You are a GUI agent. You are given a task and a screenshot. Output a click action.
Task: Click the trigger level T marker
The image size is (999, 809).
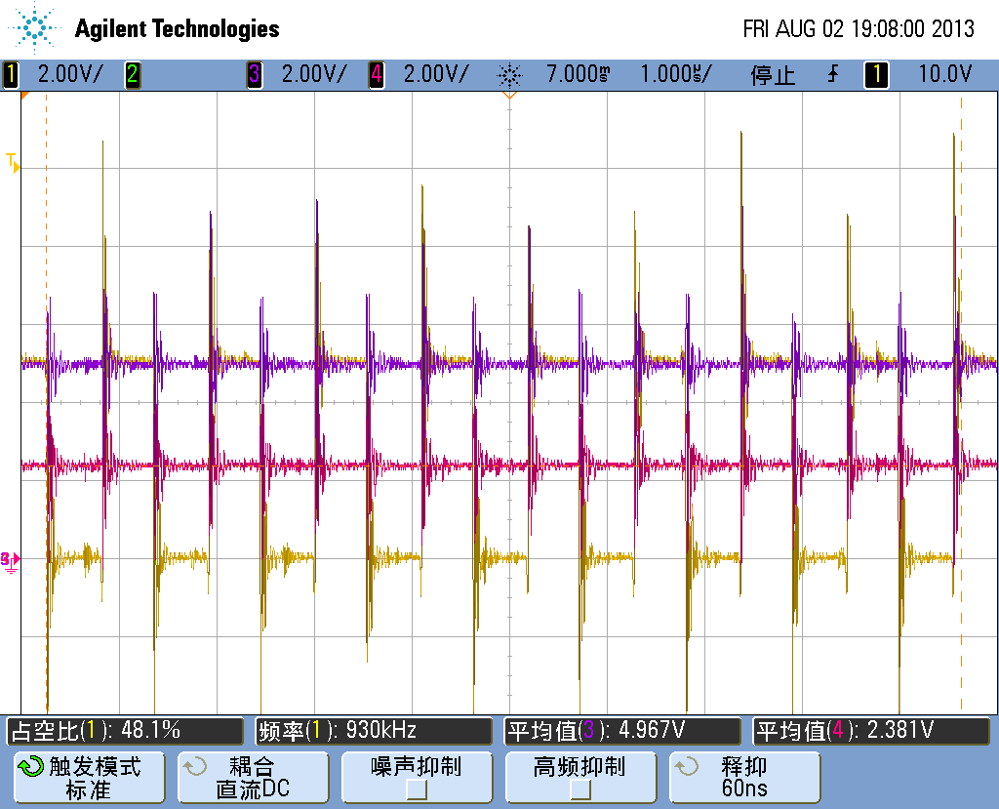pyautogui.click(x=13, y=163)
